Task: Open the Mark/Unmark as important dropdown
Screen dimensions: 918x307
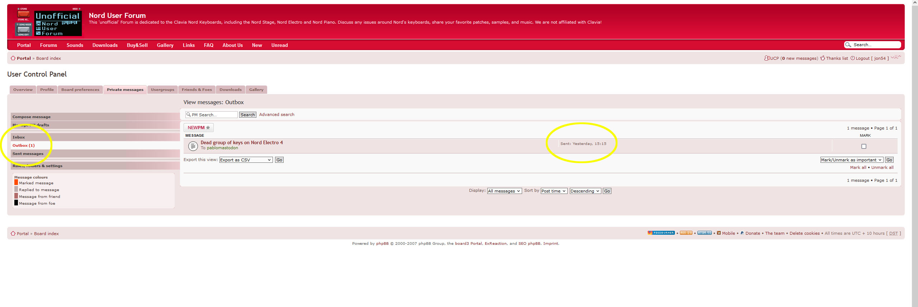Action: (852, 160)
